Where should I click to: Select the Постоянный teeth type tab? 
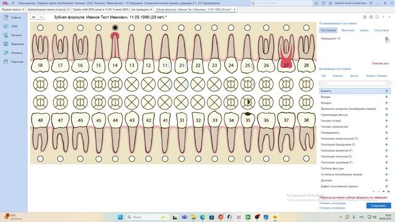coord(328,30)
